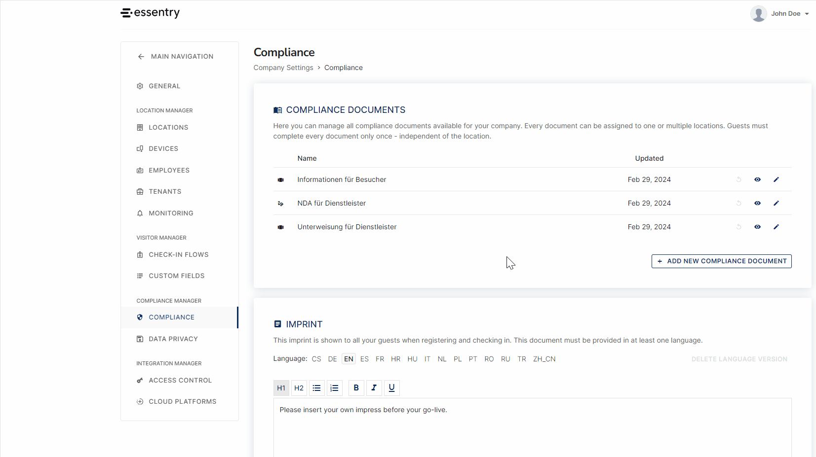Preview NDA für Dienstleister with the eye icon
Image resolution: width=816 pixels, height=457 pixels.
click(x=757, y=204)
